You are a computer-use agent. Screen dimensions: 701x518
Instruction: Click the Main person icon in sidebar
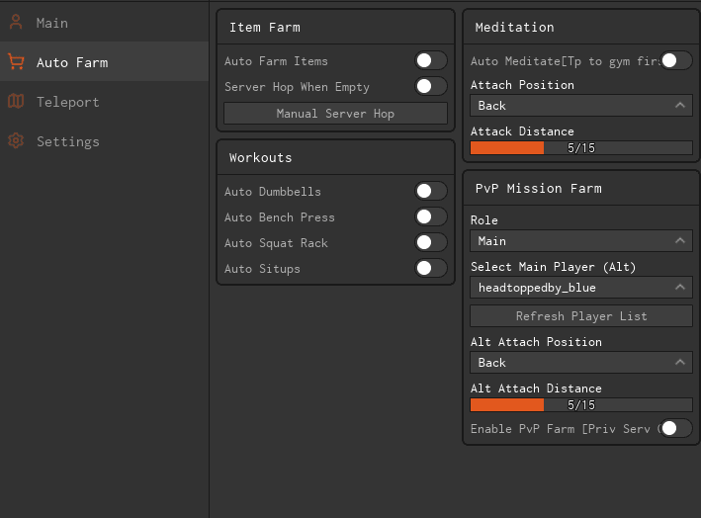click(16, 23)
